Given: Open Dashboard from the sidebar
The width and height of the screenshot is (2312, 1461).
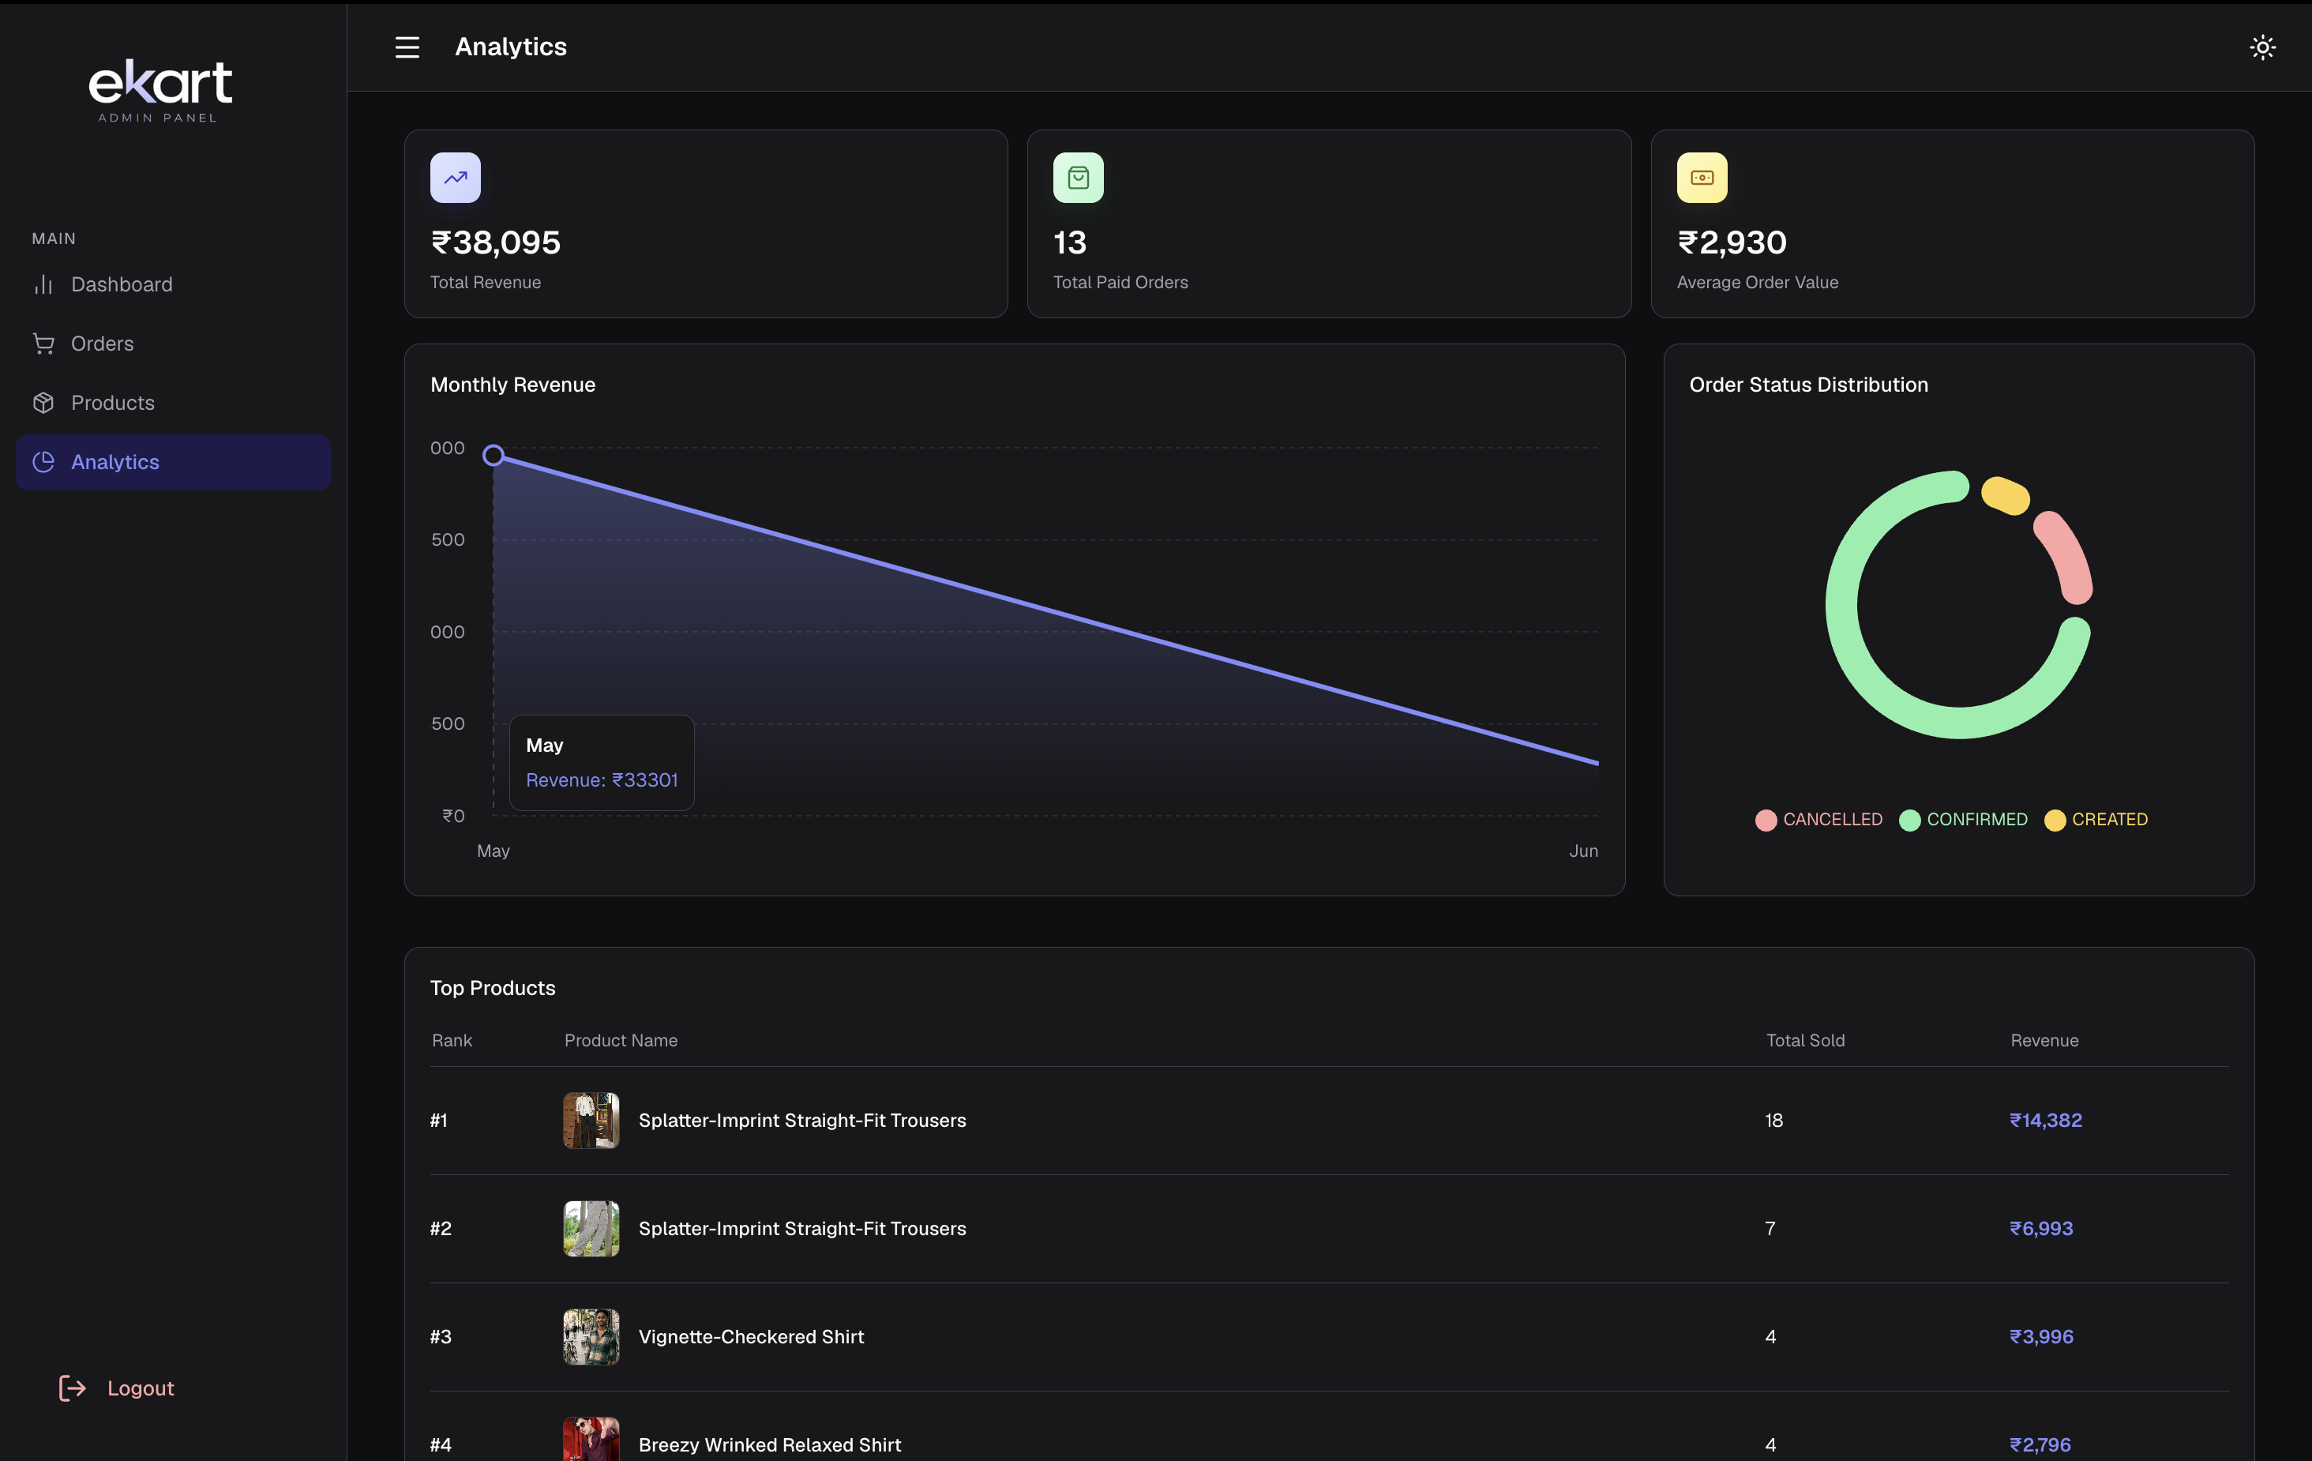Looking at the screenshot, I should (173, 284).
